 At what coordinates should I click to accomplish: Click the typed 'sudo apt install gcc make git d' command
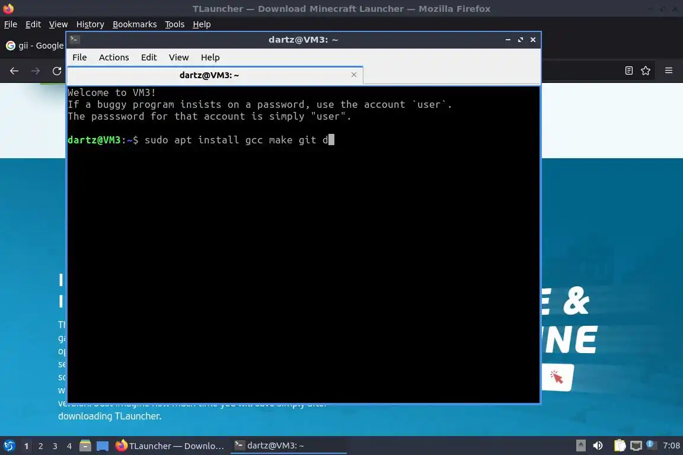point(236,140)
